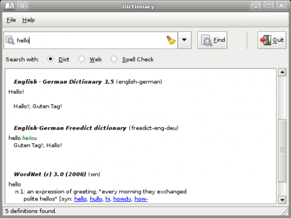This screenshot has height=218, width=291.
Task: Click the scrollbar up arrow
Action: click(x=282, y=72)
